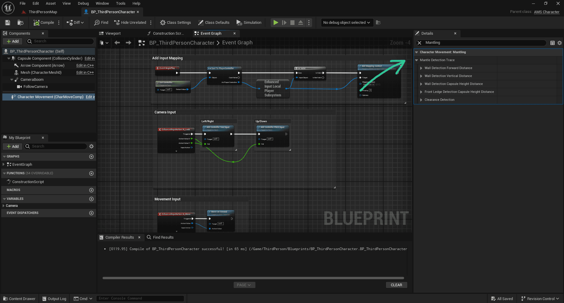Viewport: 564px width, 303px height.
Task: Open the AMS Character parent class link
Action: [x=546, y=12]
